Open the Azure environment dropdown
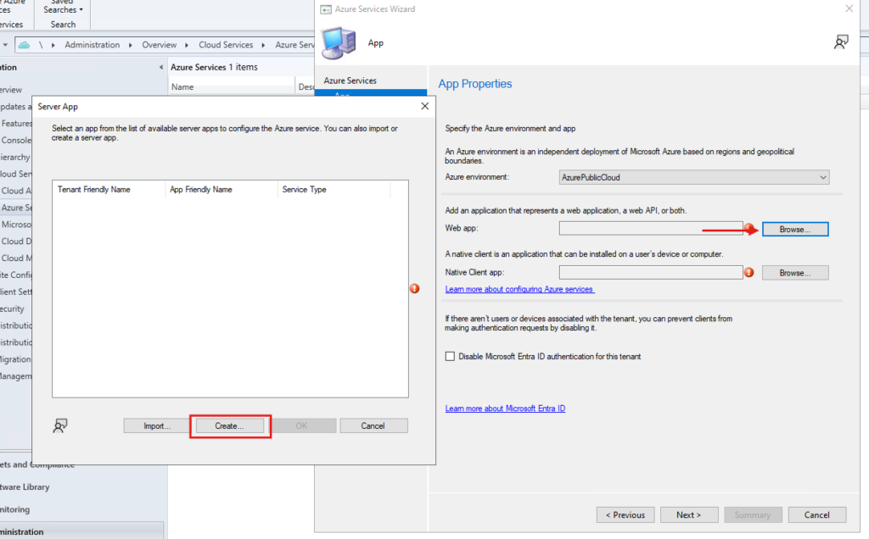This screenshot has height=539, width=869. pyautogui.click(x=693, y=177)
